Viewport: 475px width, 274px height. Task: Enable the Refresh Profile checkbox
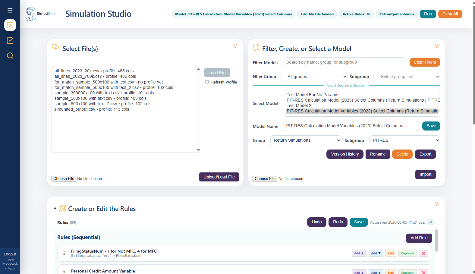pos(207,82)
